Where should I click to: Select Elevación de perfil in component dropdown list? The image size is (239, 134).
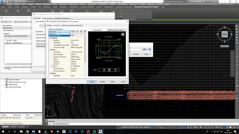pos(59,36)
